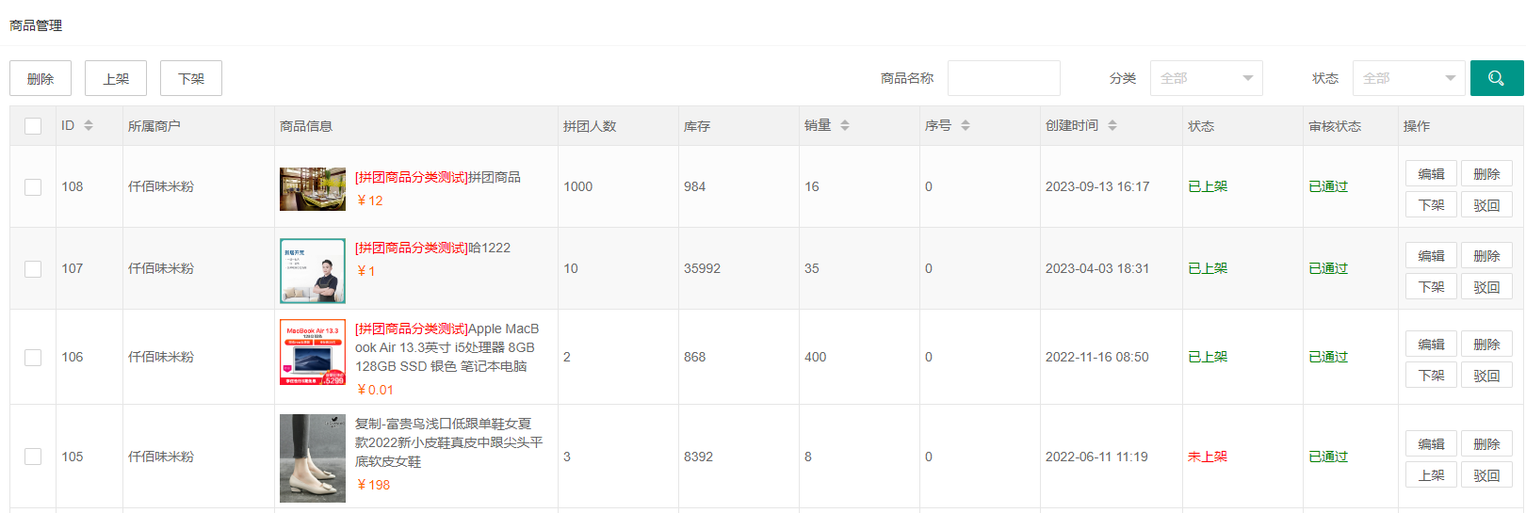The image size is (1526, 513).
Task: Sort the table by ID column
Action: click(89, 125)
